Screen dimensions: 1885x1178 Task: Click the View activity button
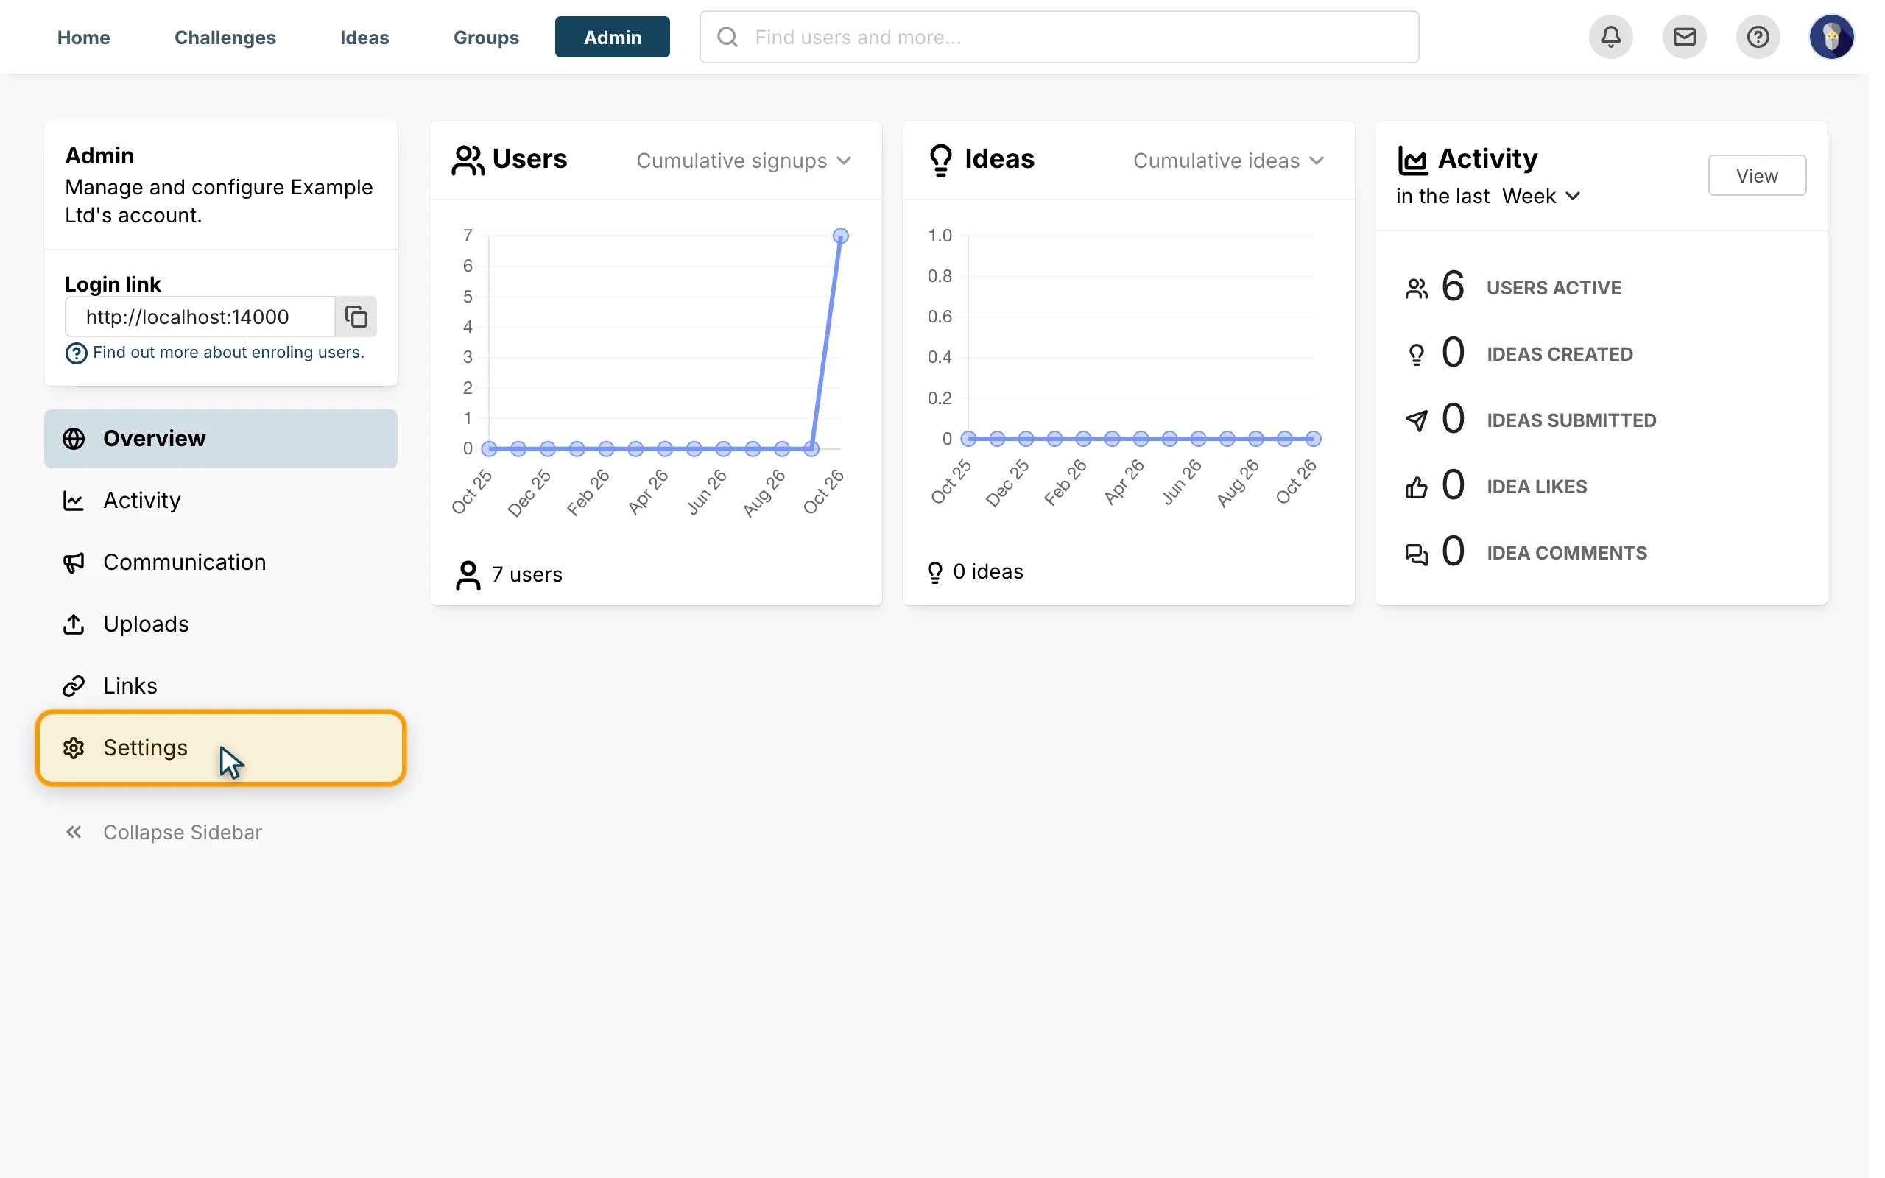(x=1756, y=176)
